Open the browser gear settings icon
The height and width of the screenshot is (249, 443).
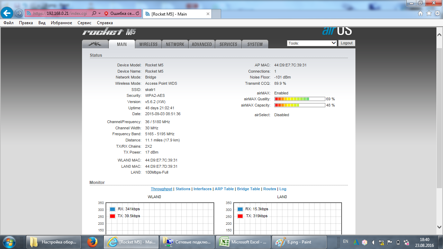[x=437, y=13]
